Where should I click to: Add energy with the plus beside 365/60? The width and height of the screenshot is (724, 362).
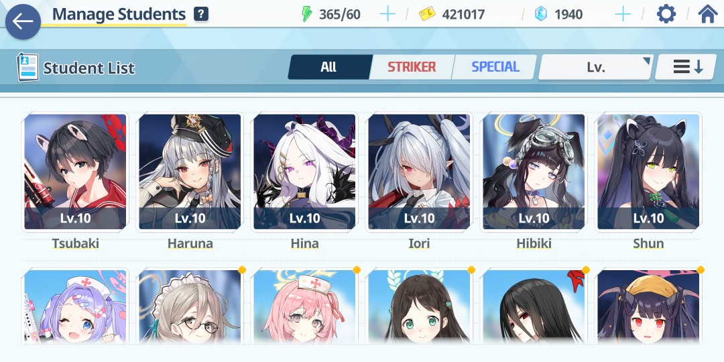point(387,14)
